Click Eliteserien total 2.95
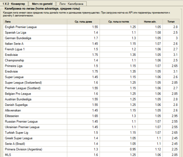The width and height of the screenshot is (183, 157). click(171, 116)
